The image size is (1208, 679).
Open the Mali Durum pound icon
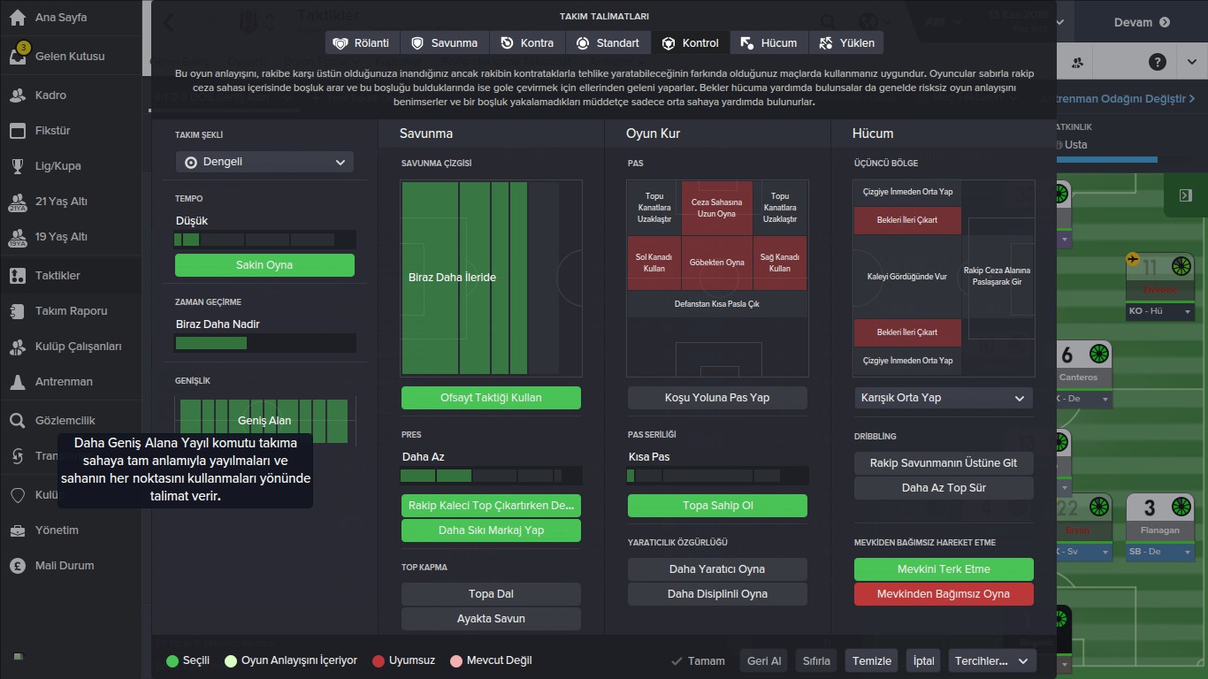[18, 566]
